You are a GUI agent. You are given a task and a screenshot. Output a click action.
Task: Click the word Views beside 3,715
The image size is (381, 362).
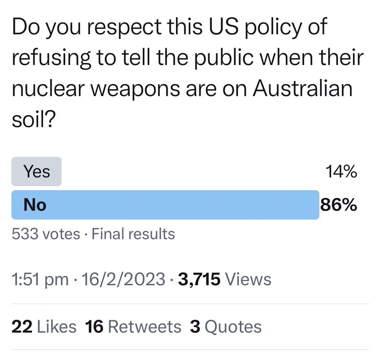tap(248, 279)
